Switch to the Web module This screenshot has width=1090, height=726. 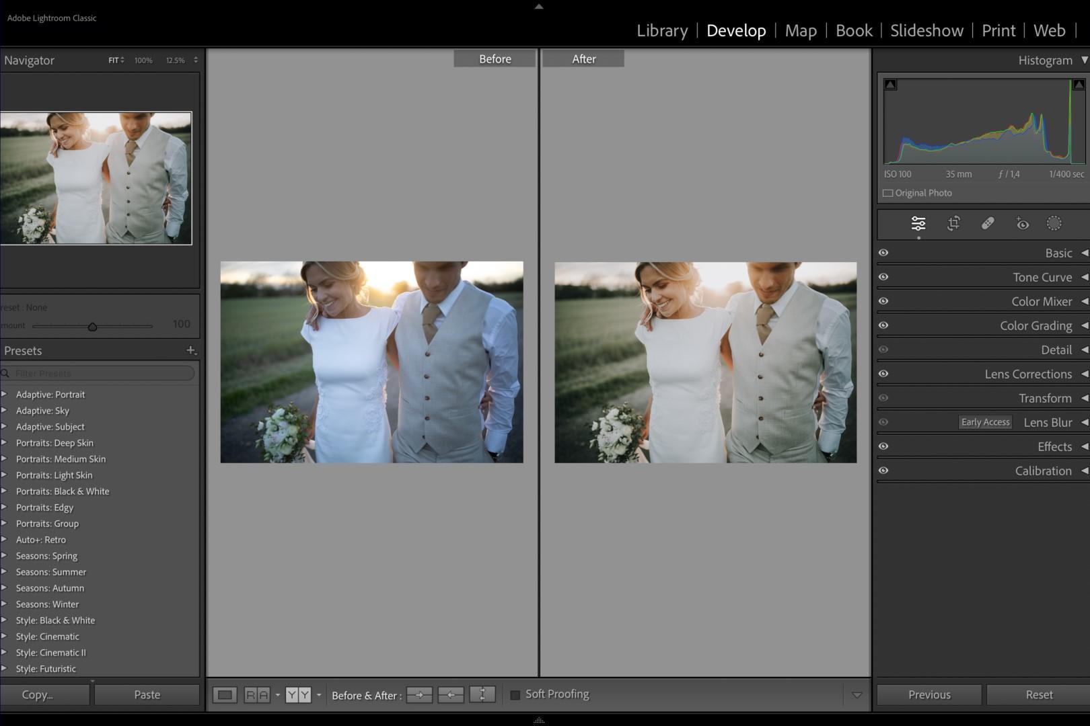(x=1049, y=30)
